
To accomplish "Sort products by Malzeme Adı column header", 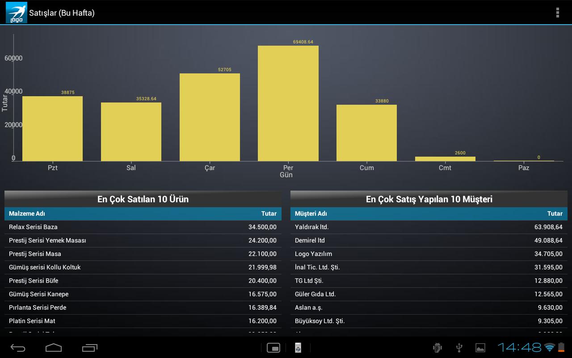I will pos(27,214).
